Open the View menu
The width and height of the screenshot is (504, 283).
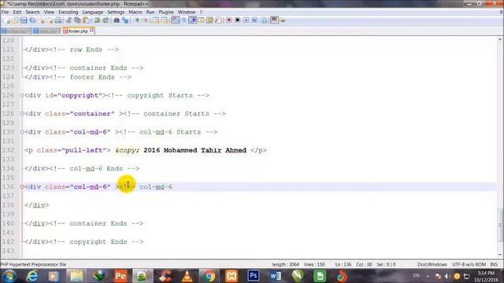49,13
